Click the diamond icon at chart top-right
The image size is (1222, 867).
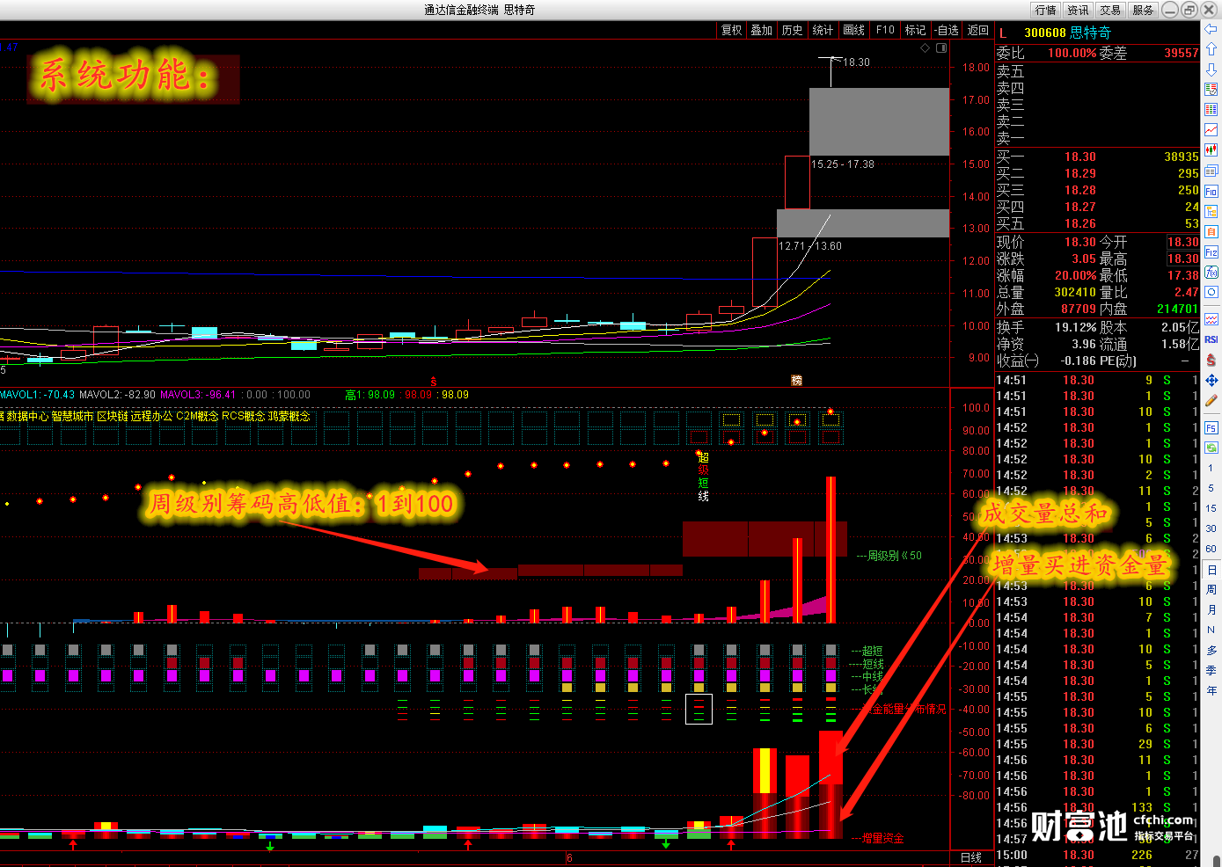coord(925,47)
